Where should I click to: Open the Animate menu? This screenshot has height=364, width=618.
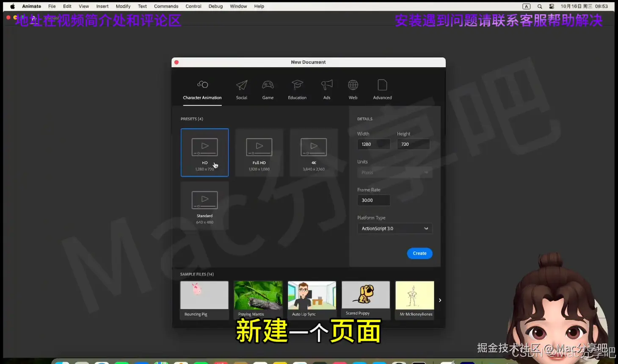pyautogui.click(x=31, y=6)
